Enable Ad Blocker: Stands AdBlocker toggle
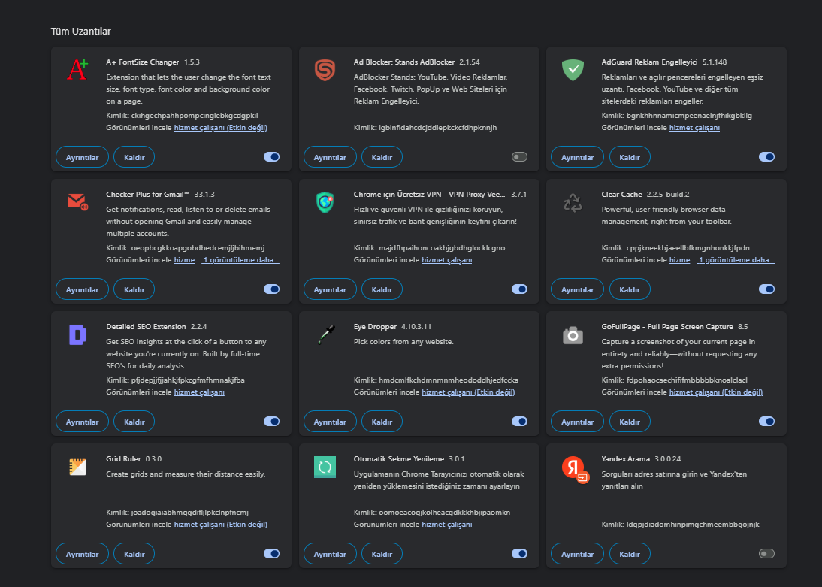The image size is (822, 587). 519,157
